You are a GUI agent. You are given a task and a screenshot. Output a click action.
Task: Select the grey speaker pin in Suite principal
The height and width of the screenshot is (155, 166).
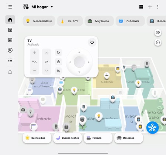(x=147, y=64)
